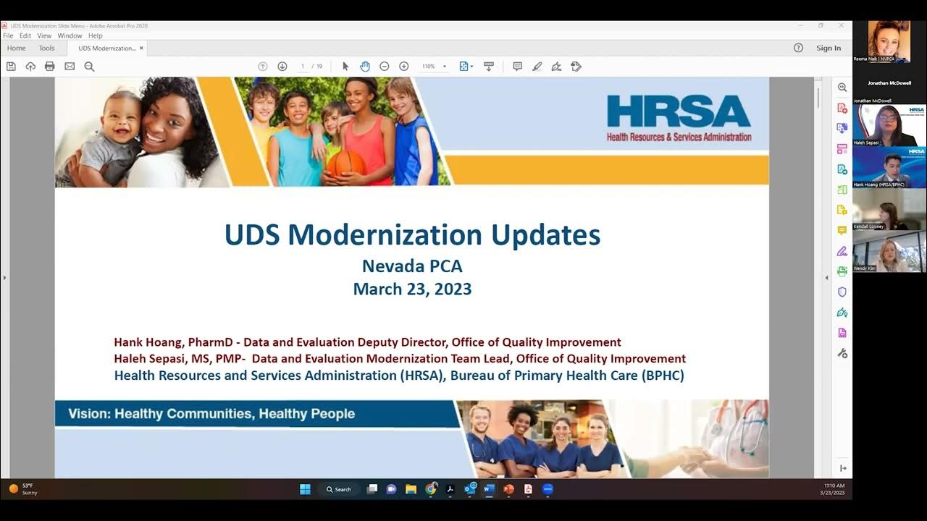This screenshot has height=521, width=927.
Task: Open the Fill & Sign tool in right pane
Action: click(842, 251)
